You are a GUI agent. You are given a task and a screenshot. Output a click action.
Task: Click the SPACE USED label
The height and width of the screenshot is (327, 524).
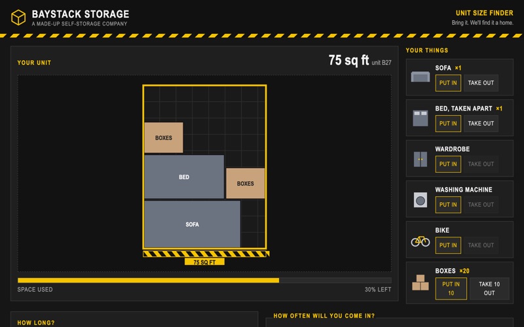35,290
